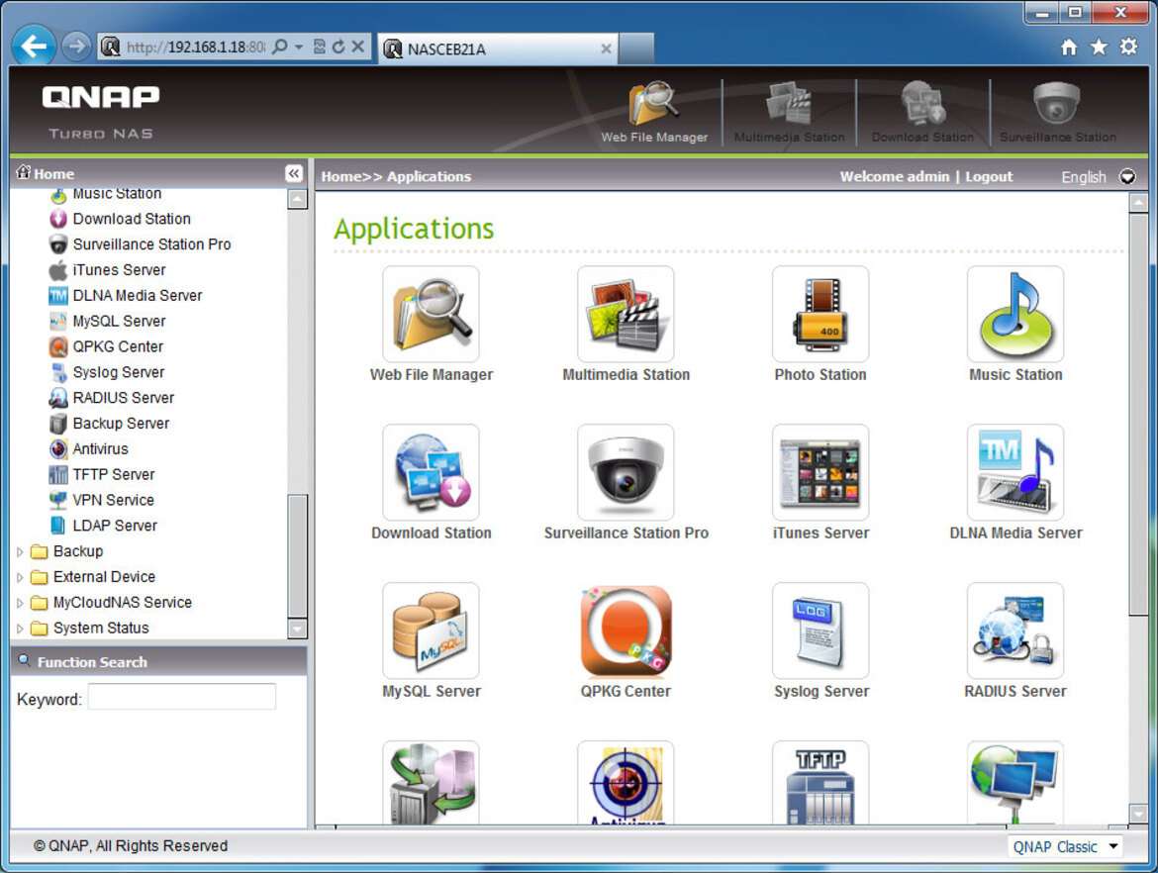Open the Syslog Server icon in the grid
This screenshot has width=1158, height=873.
(x=820, y=630)
